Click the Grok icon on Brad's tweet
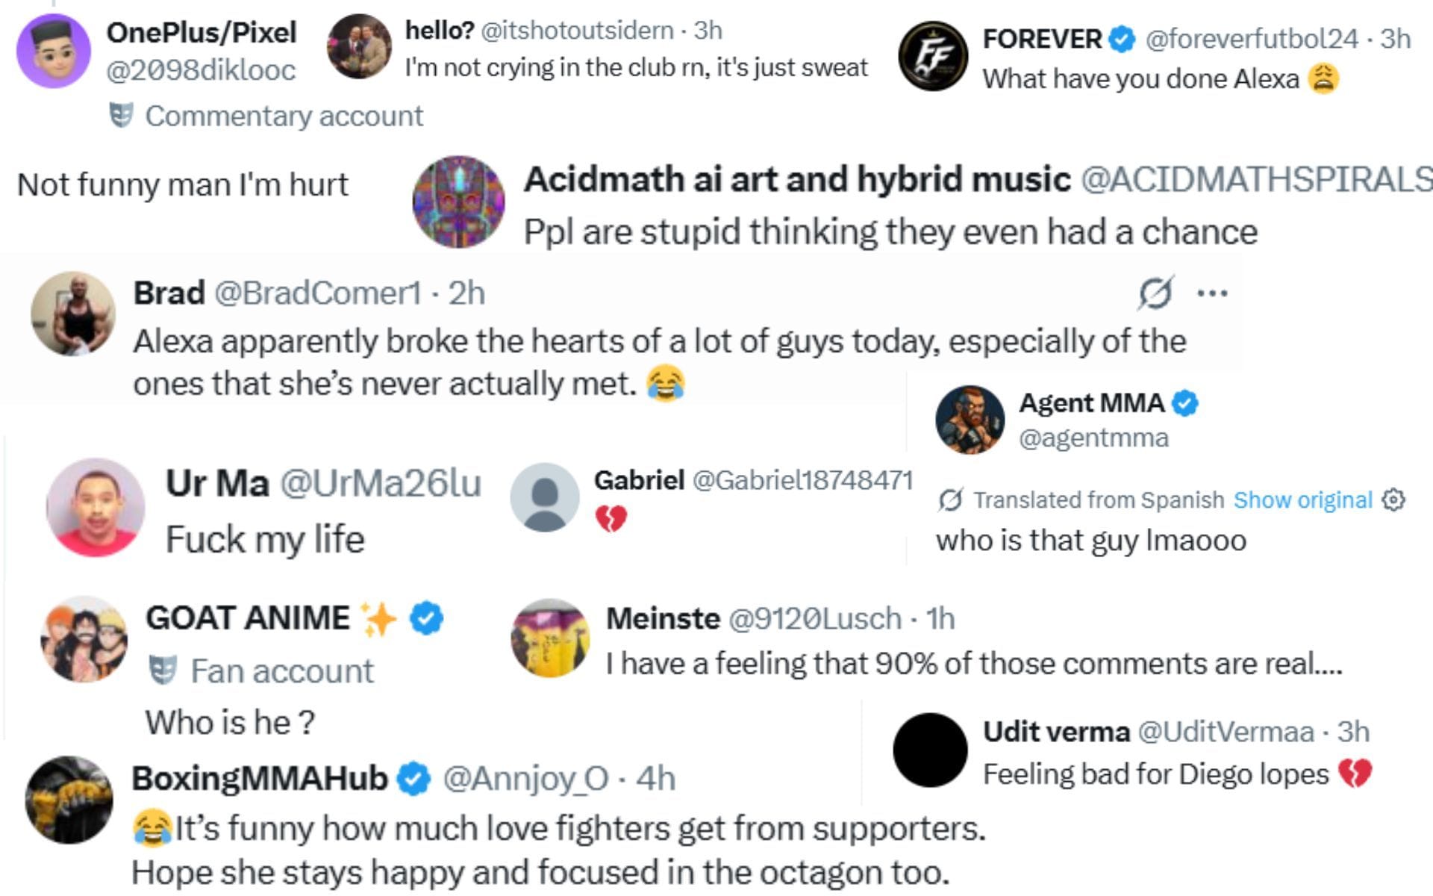 (1155, 293)
